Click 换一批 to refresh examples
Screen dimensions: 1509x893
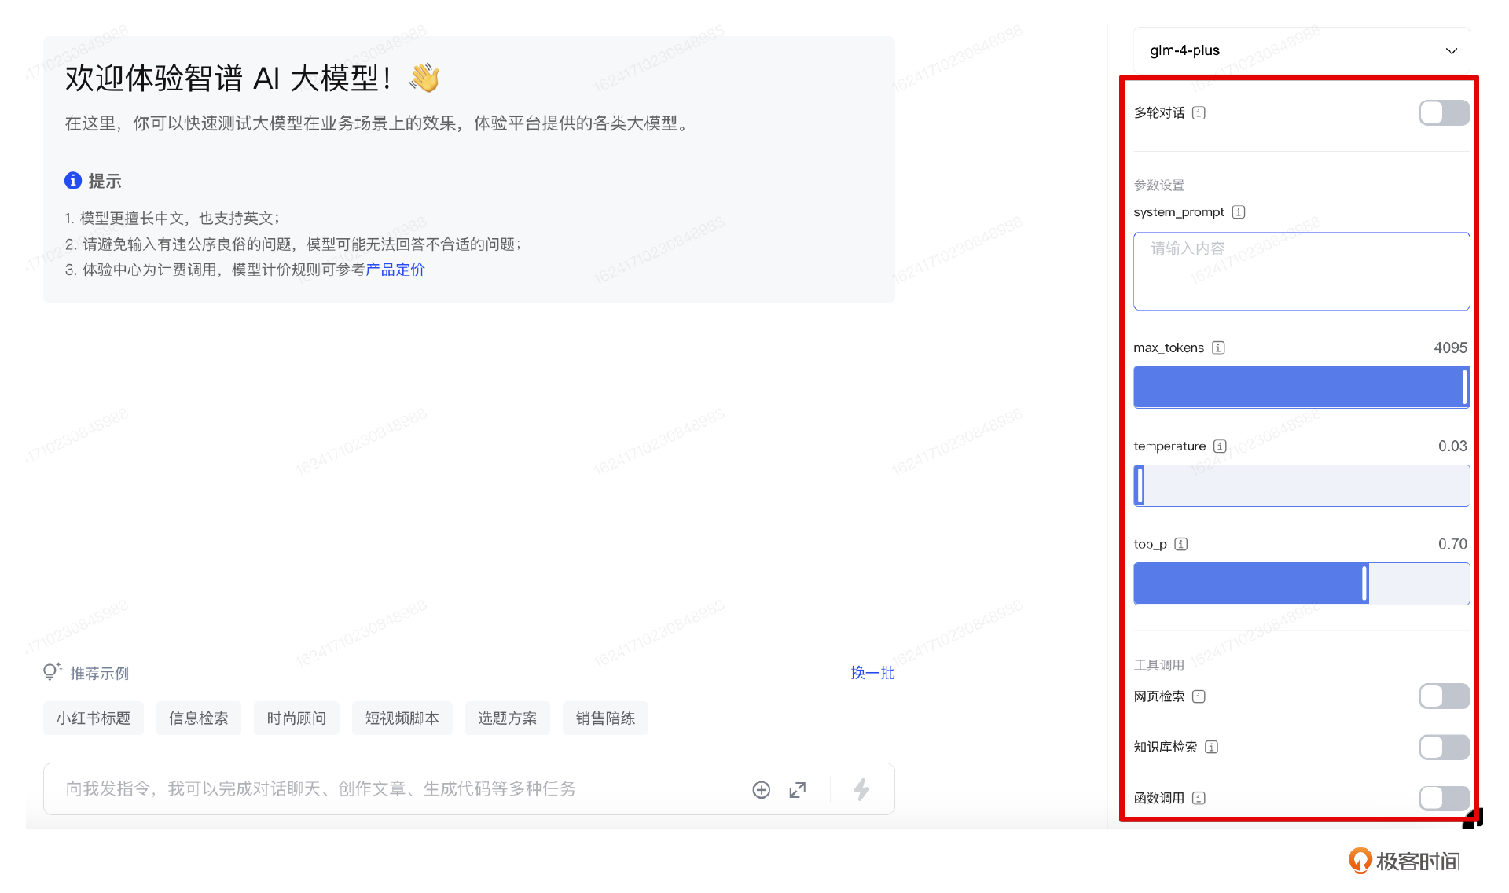pos(872,673)
